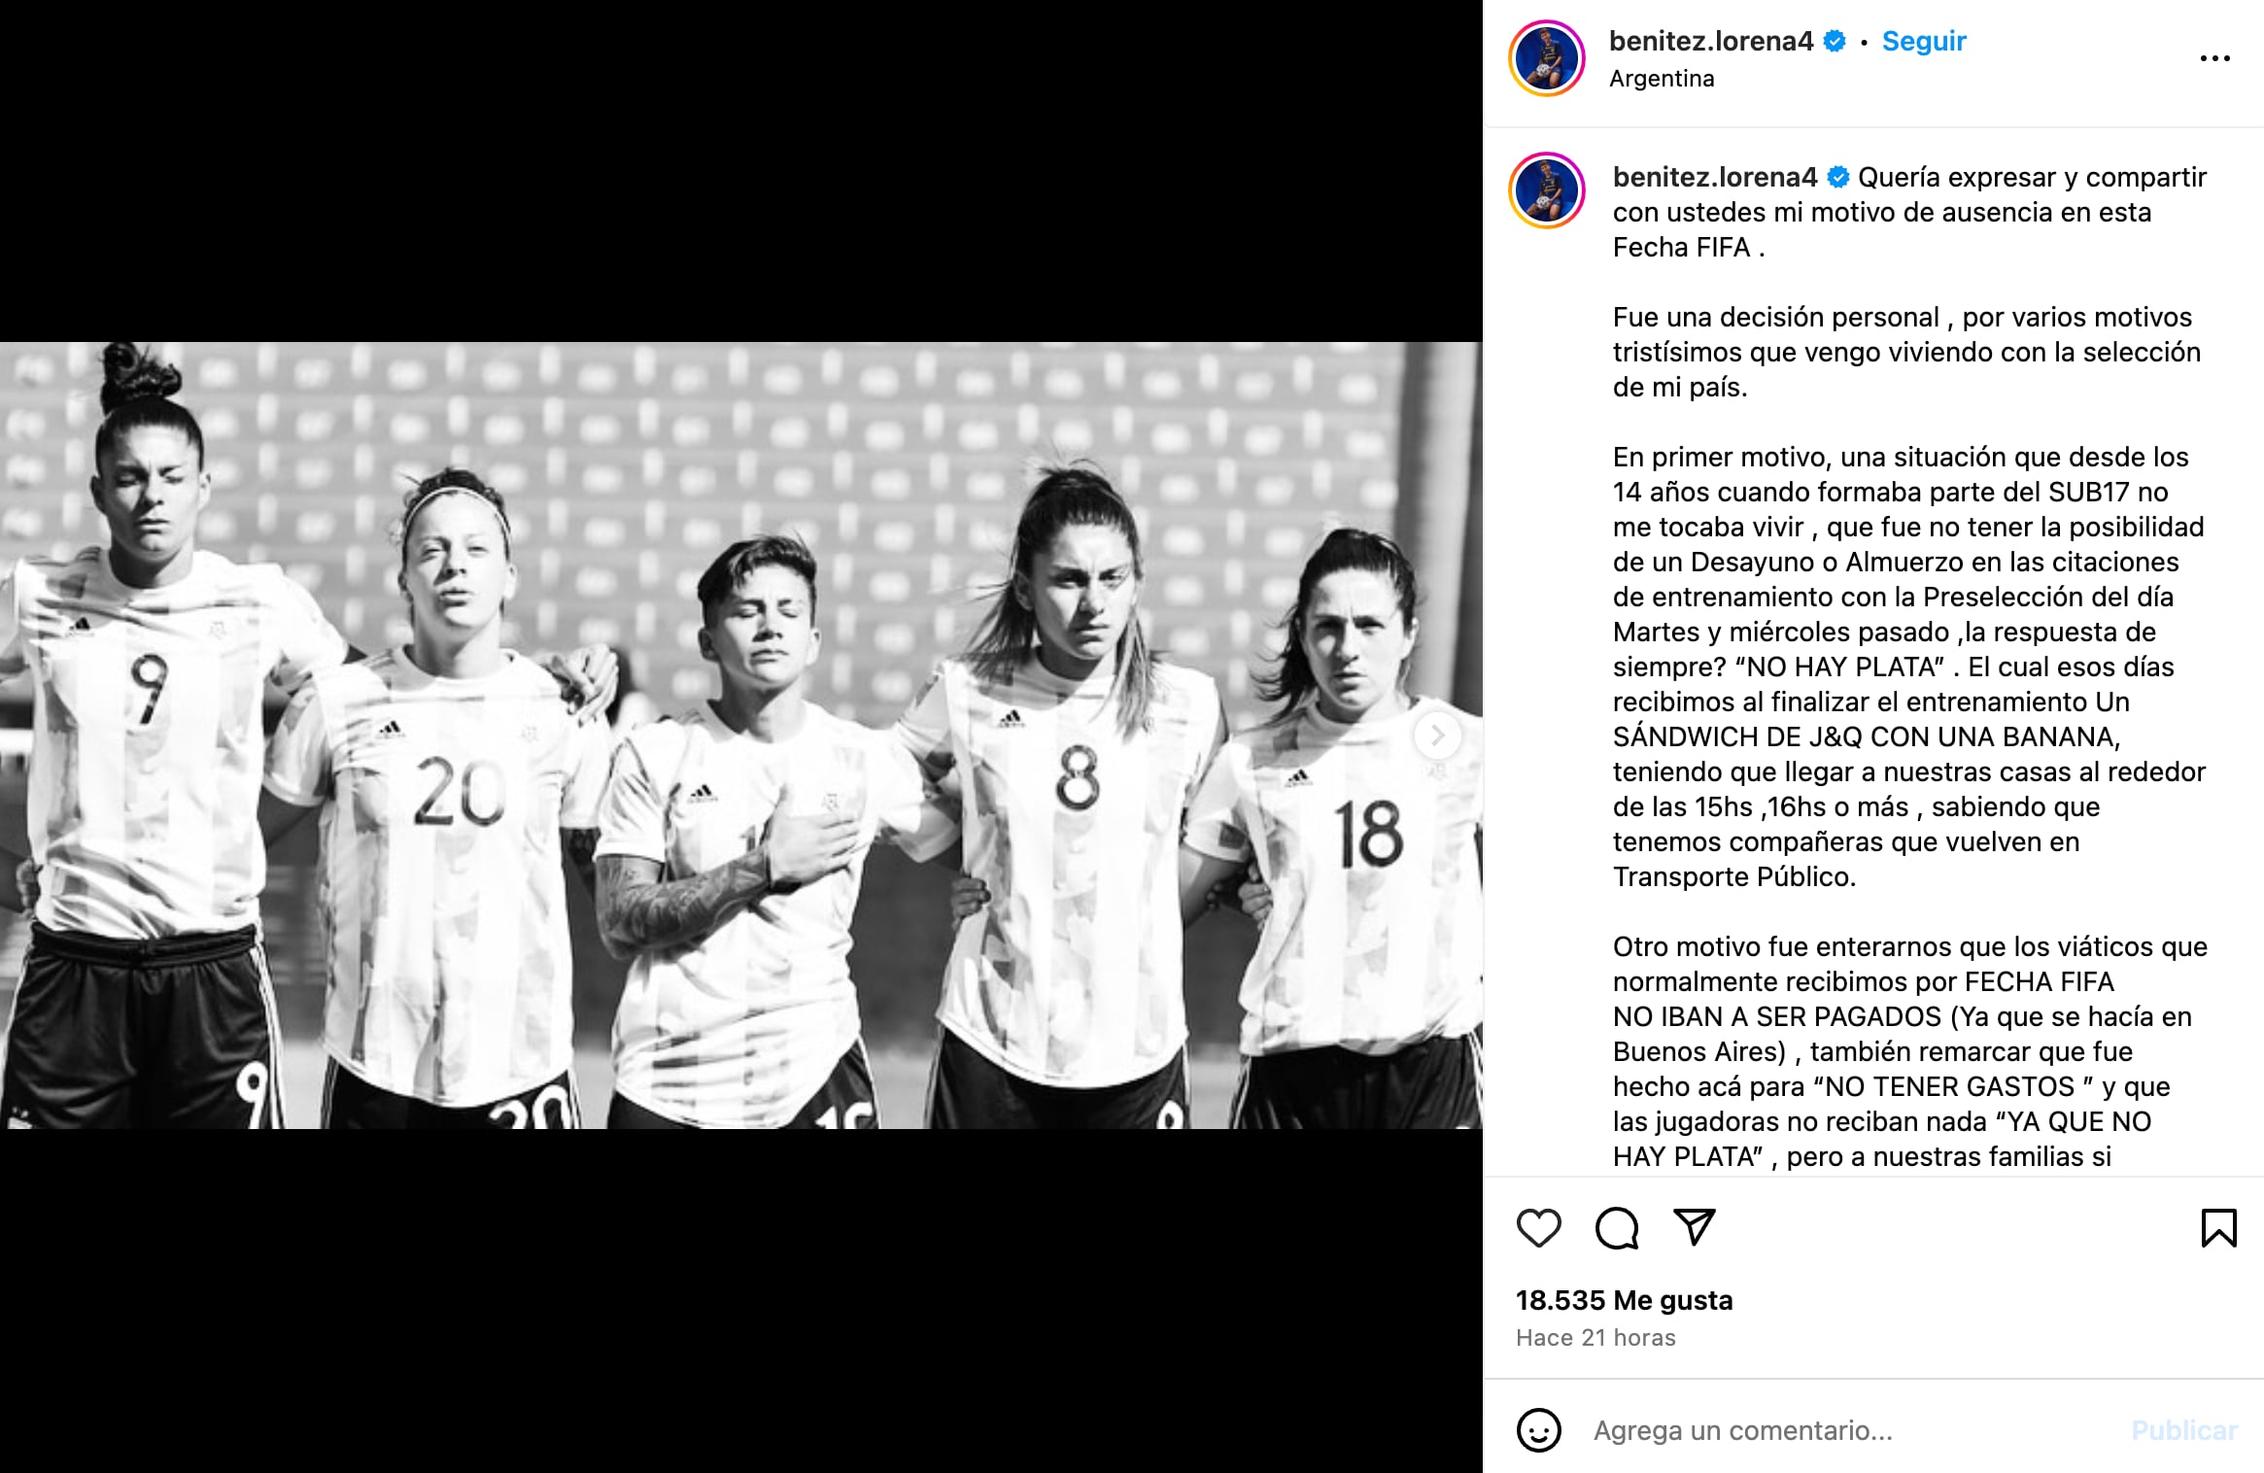Click verified badge in the caption
This screenshot has width=2264, height=1473.
coord(1837,177)
